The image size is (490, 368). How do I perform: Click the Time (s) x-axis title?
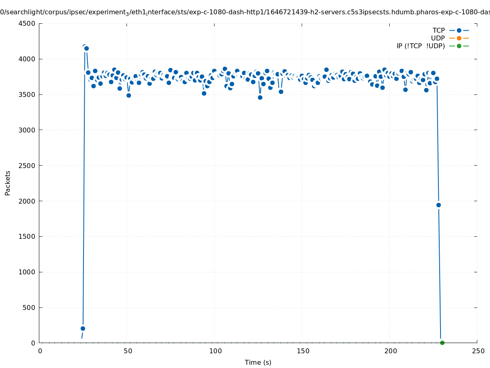click(x=258, y=362)
